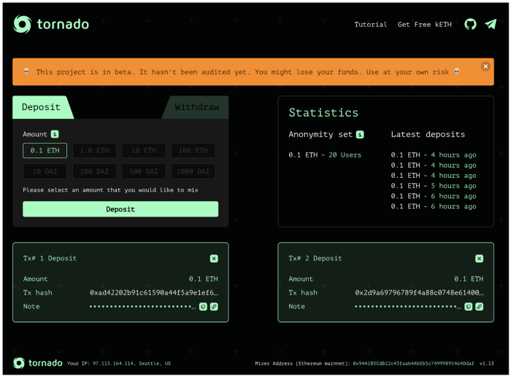Viewport: 511px width, 377px height.
Task: Click the tornado logo in footer
Action: coord(37,363)
